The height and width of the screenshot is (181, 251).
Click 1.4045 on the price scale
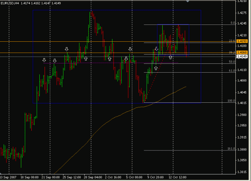(242, 92)
